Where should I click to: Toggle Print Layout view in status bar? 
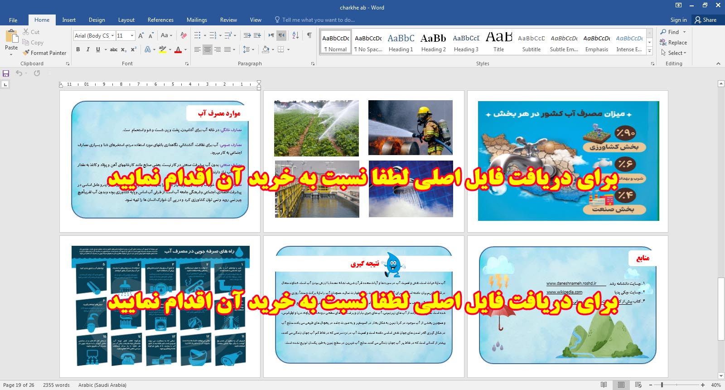[x=621, y=385]
